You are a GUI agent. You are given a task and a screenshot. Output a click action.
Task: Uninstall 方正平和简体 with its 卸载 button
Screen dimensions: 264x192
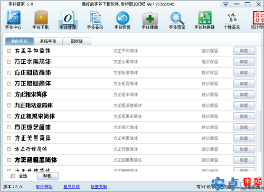click(x=244, y=51)
